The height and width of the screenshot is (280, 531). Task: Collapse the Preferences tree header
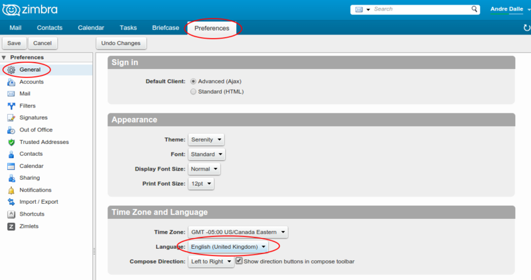[4, 58]
